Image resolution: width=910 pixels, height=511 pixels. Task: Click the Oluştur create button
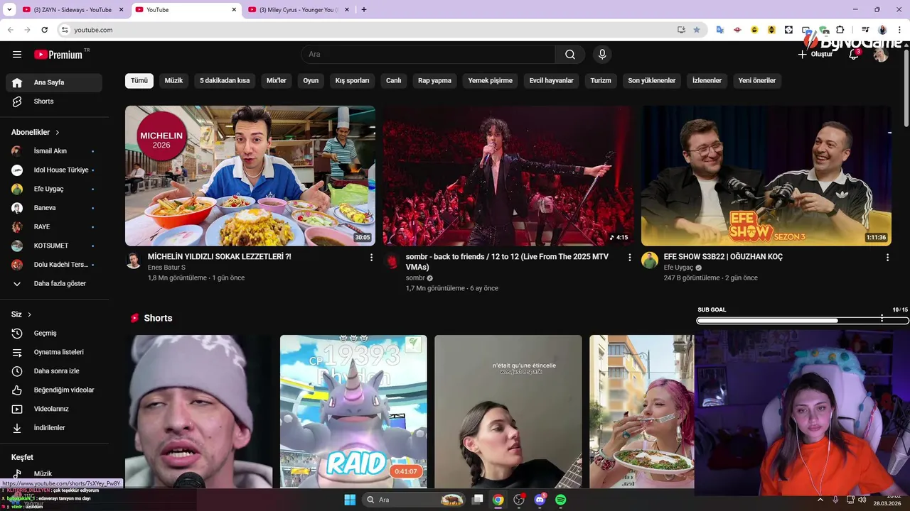point(815,55)
